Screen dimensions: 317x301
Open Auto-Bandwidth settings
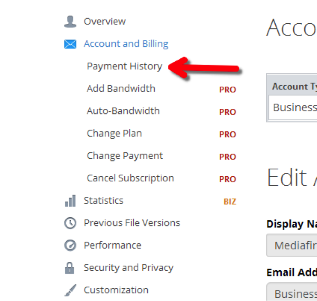(123, 111)
